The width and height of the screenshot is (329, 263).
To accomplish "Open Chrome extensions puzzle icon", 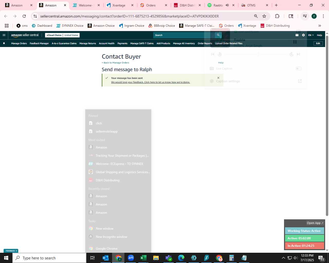I will [x=277, y=16].
